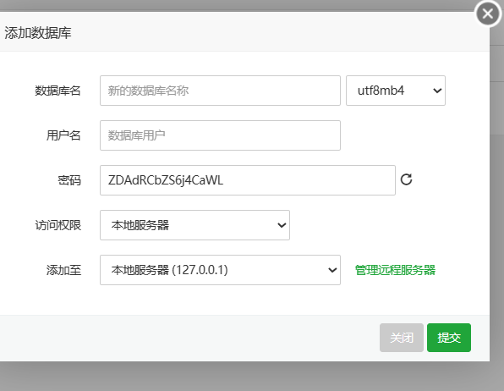Click the 密码 password field

click(x=248, y=180)
